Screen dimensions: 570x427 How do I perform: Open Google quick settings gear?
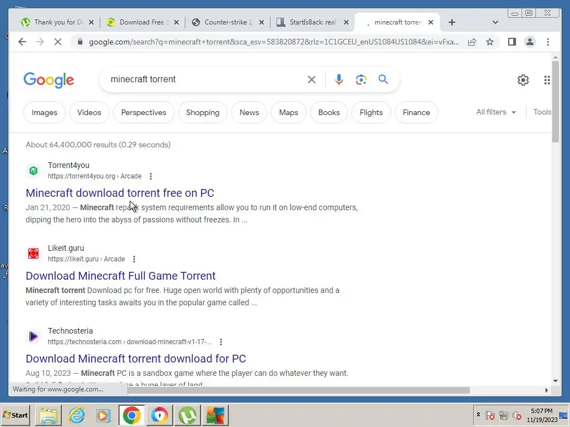pyautogui.click(x=523, y=80)
